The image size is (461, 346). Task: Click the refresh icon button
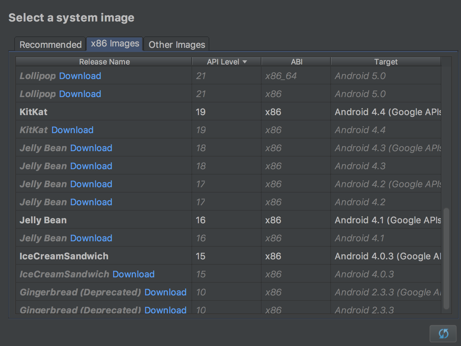[x=443, y=334]
